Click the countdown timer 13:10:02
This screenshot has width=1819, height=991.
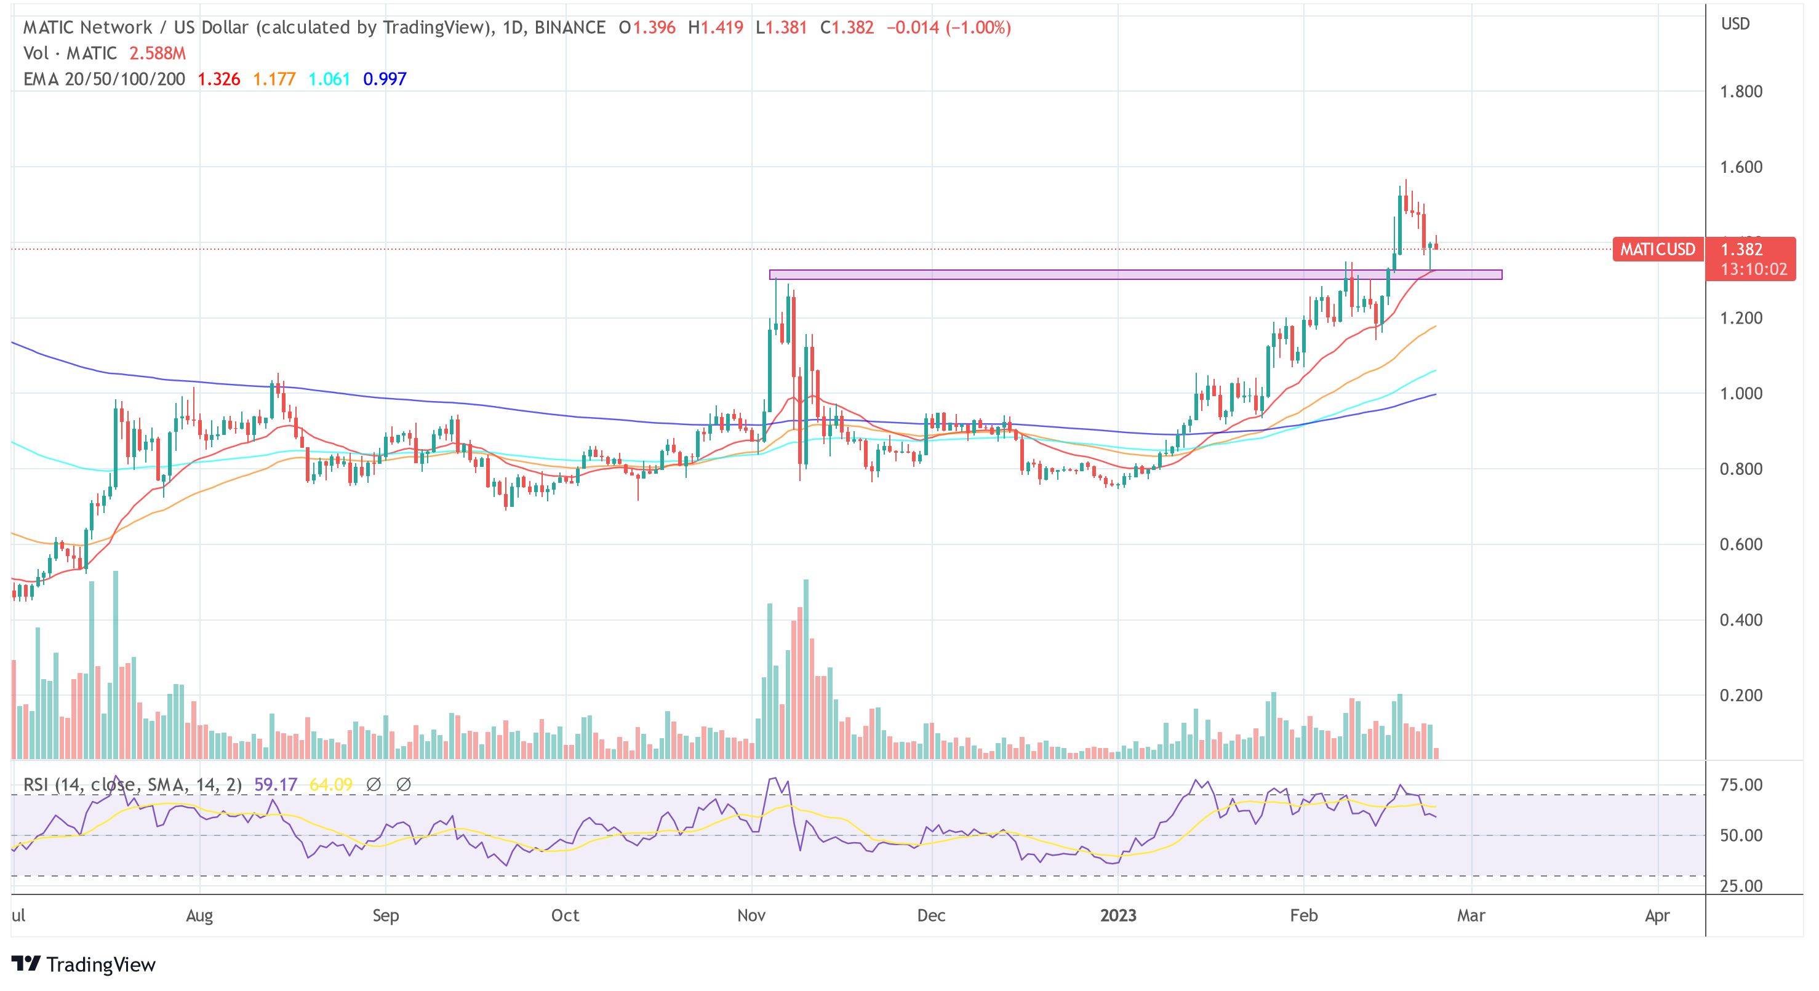pos(1753,269)
